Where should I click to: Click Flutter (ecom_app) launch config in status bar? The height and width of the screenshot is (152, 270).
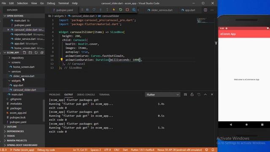tap(22, 150)
